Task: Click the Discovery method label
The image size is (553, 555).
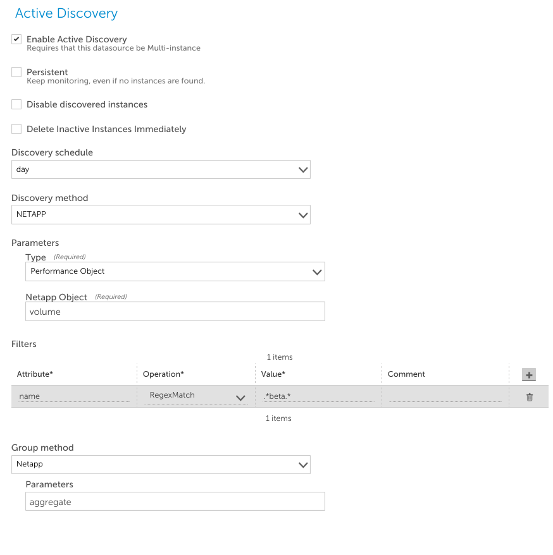Action: coord(49,198)
